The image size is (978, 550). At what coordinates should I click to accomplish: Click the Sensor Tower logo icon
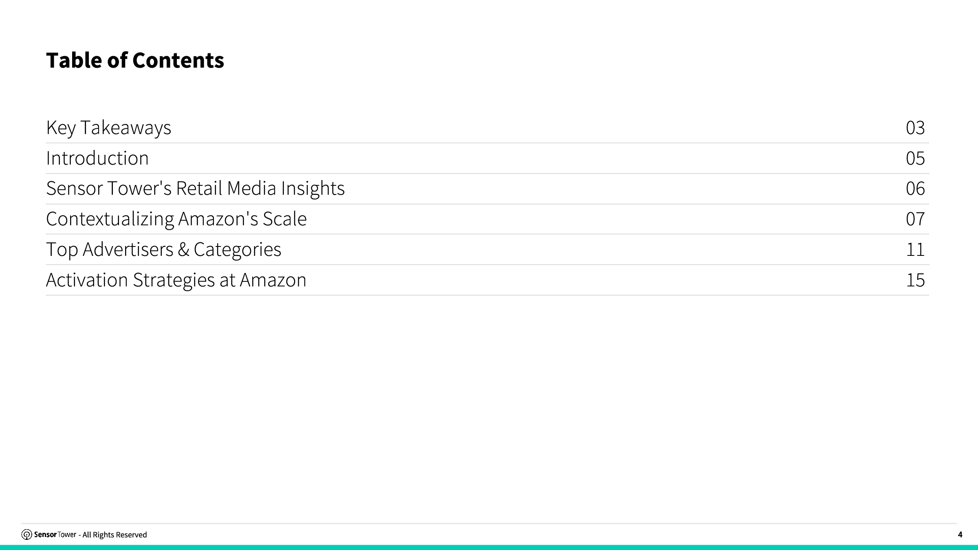[26, 535]
